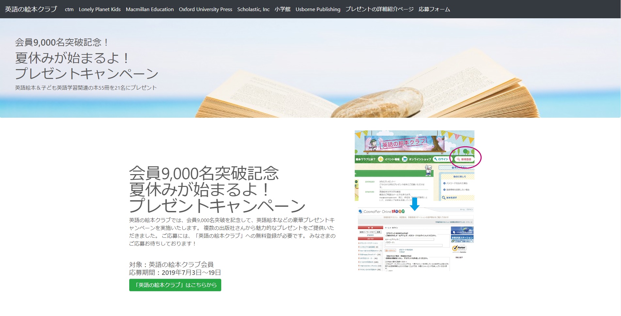Viewport: 621px width, 316px height.
Task: Click green 「英語の絵本クラブ」はこちらから button
Action: tap(175, 285)
